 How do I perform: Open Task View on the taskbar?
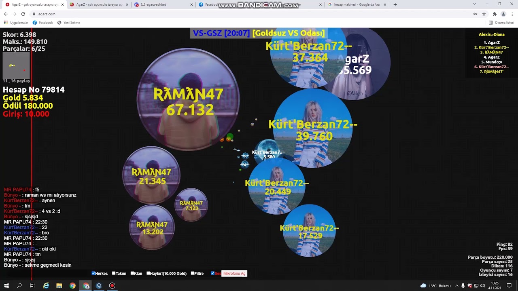click(32, 285)
